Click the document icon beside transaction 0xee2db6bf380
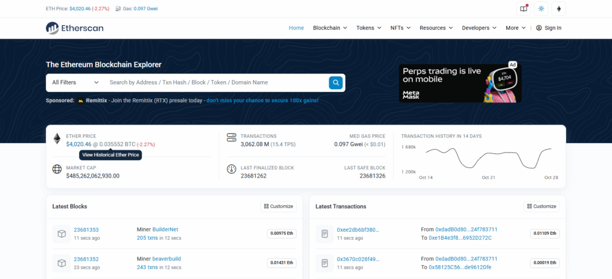 324,233
